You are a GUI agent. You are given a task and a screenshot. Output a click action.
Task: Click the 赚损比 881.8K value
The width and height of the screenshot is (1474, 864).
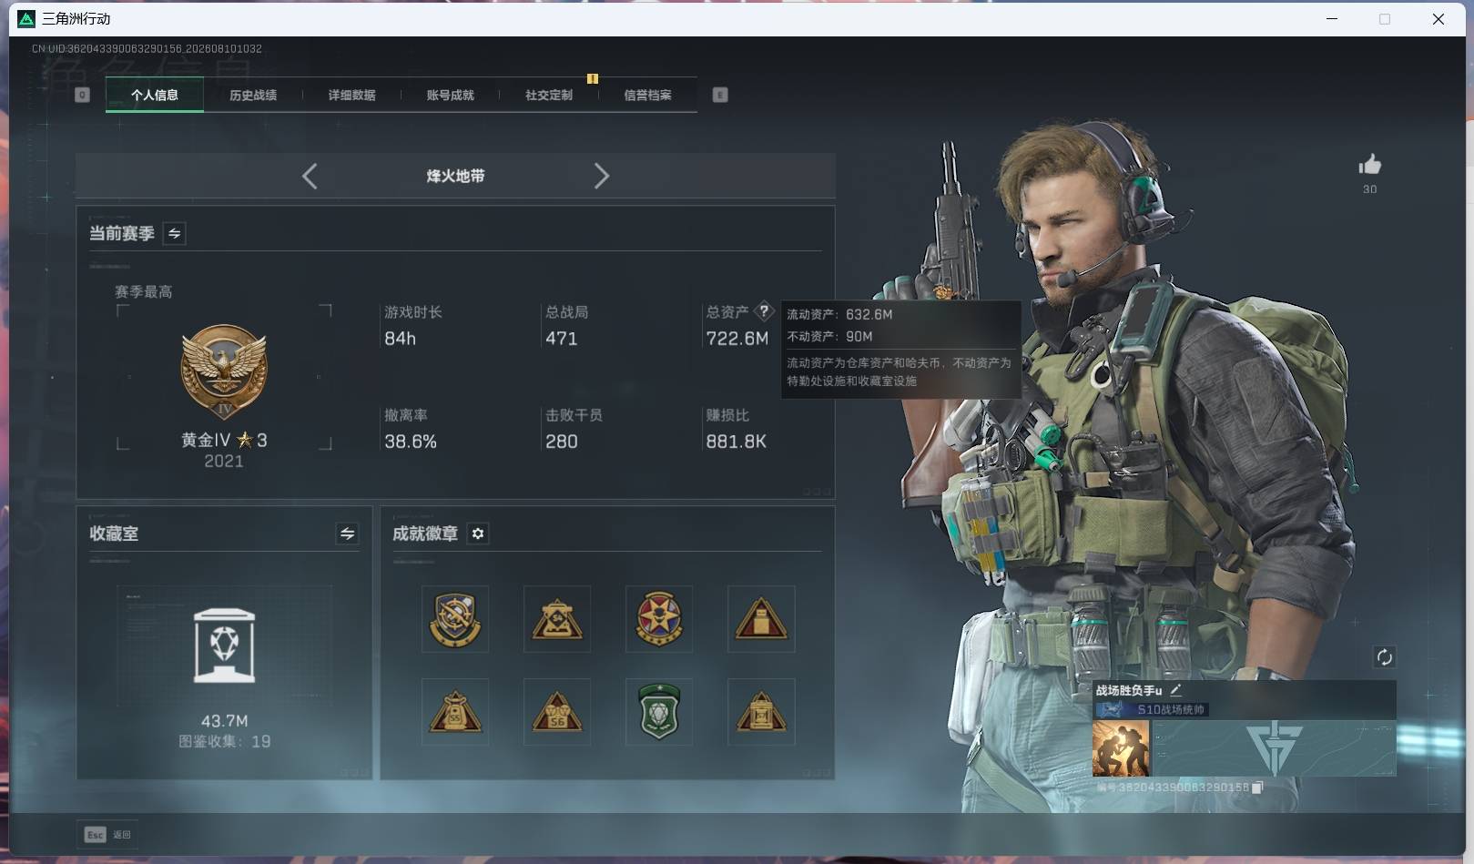pyautogui.click(x=736, y=442)
